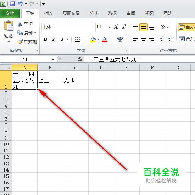Switch to the 审阅 tab

[x=131, y=13]
